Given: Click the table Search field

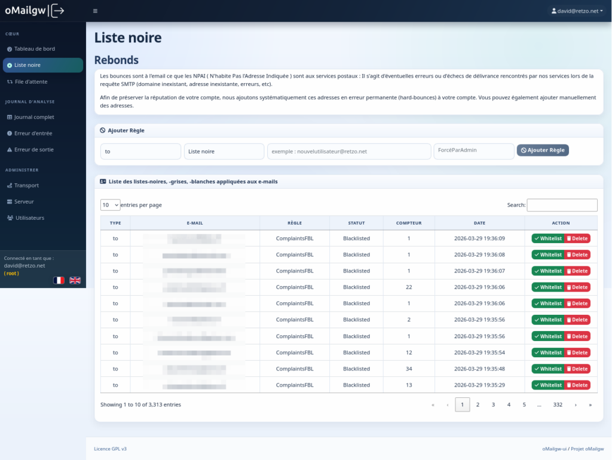Looking at the screenshot, I should [x=562, y=205].
